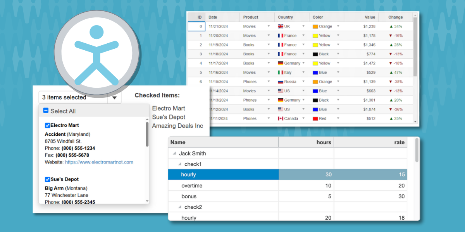Click the 'Big Arm' city name

[x=54, y=188]
